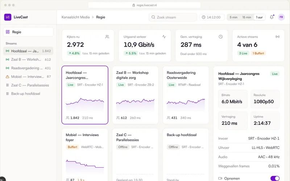
Task: Click the 5,5% traffic change badge
Action: (131, 53)
